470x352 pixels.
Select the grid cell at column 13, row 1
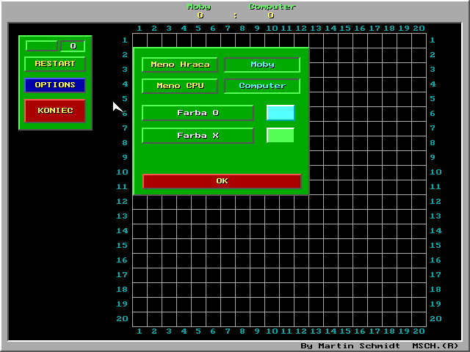(x=316, y=40)
